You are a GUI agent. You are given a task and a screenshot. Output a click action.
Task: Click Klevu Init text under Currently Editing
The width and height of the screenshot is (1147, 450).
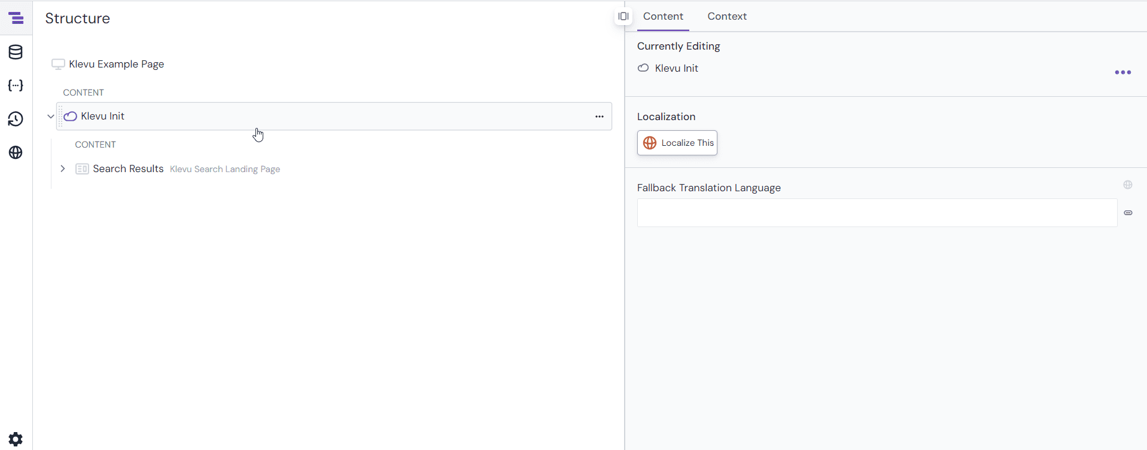677,68
